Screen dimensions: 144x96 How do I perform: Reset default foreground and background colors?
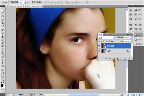coord(1,83)
